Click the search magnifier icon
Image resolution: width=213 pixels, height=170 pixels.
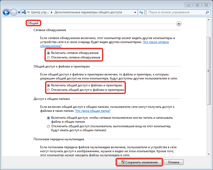pos(207,12)
